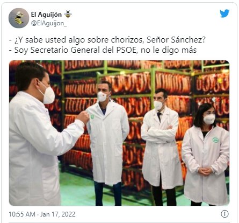This screenshot has width=239, height=223.
Task: Click the raised fist of the left speaker
Action: (x=83, y=117)
